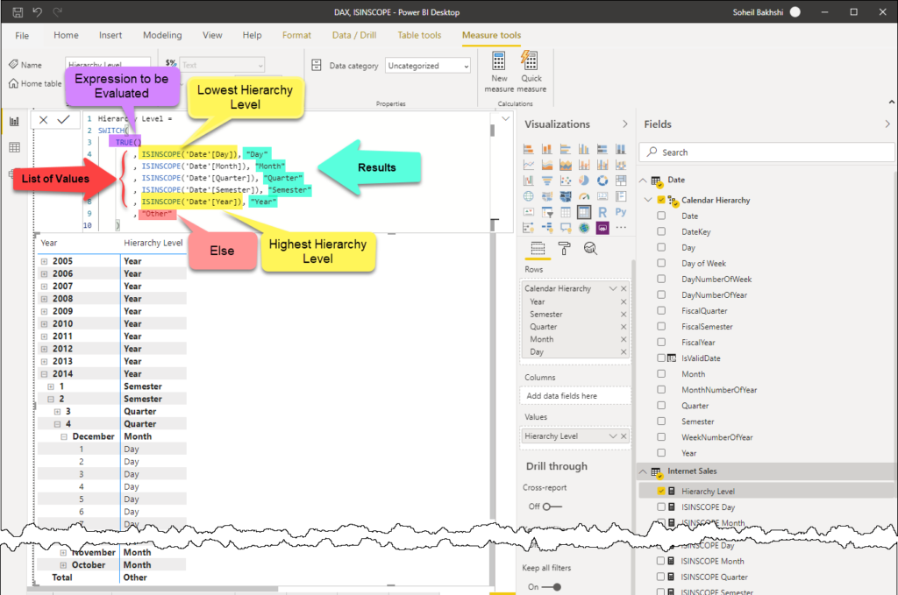Choose the Scatter chart visual
Screen dimensions: 898x595
tap(566, 181)
